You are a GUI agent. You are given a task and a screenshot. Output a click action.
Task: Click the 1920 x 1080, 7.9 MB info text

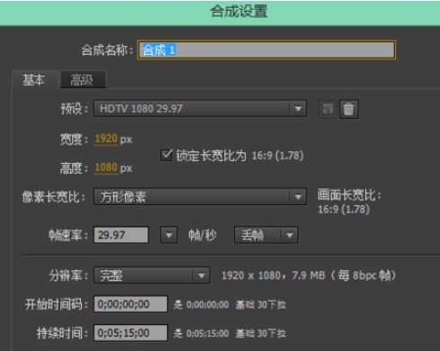click(309, 275)
